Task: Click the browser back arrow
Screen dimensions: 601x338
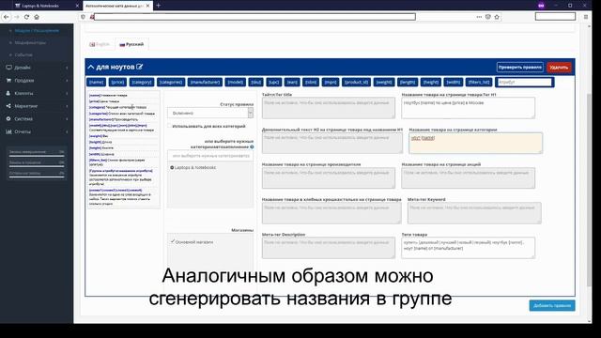Action: pyautogui.click(x=7, y=17)
